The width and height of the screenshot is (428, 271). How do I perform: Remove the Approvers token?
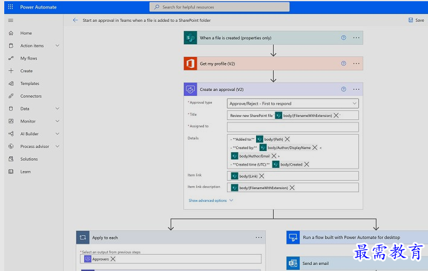[x=113, y=259]
